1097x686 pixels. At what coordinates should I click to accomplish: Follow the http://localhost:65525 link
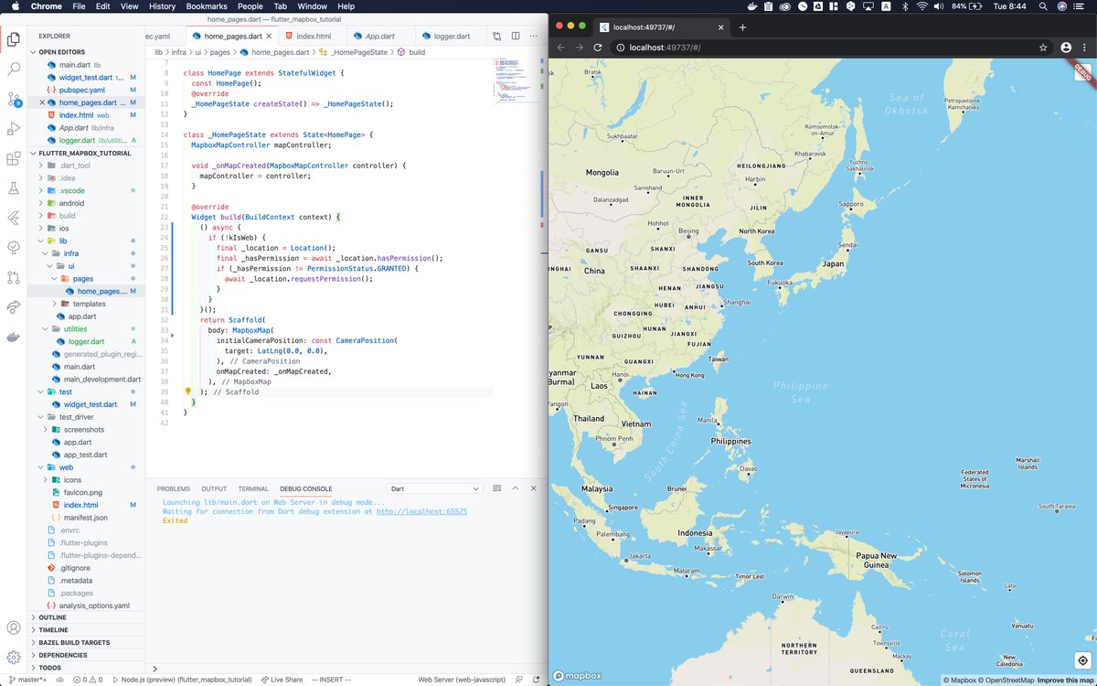click(x=421, y=511)
